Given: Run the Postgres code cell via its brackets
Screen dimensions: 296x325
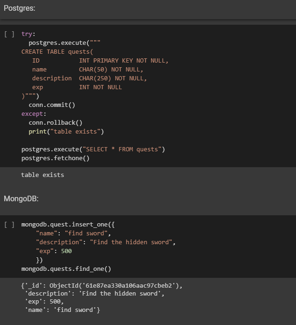Looking at the screenshot, I should pos(9,34).
